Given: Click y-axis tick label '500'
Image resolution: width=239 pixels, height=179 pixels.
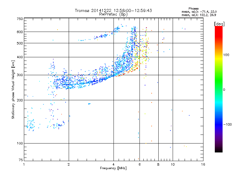Looking at the screenshot, I should point(20,43).
